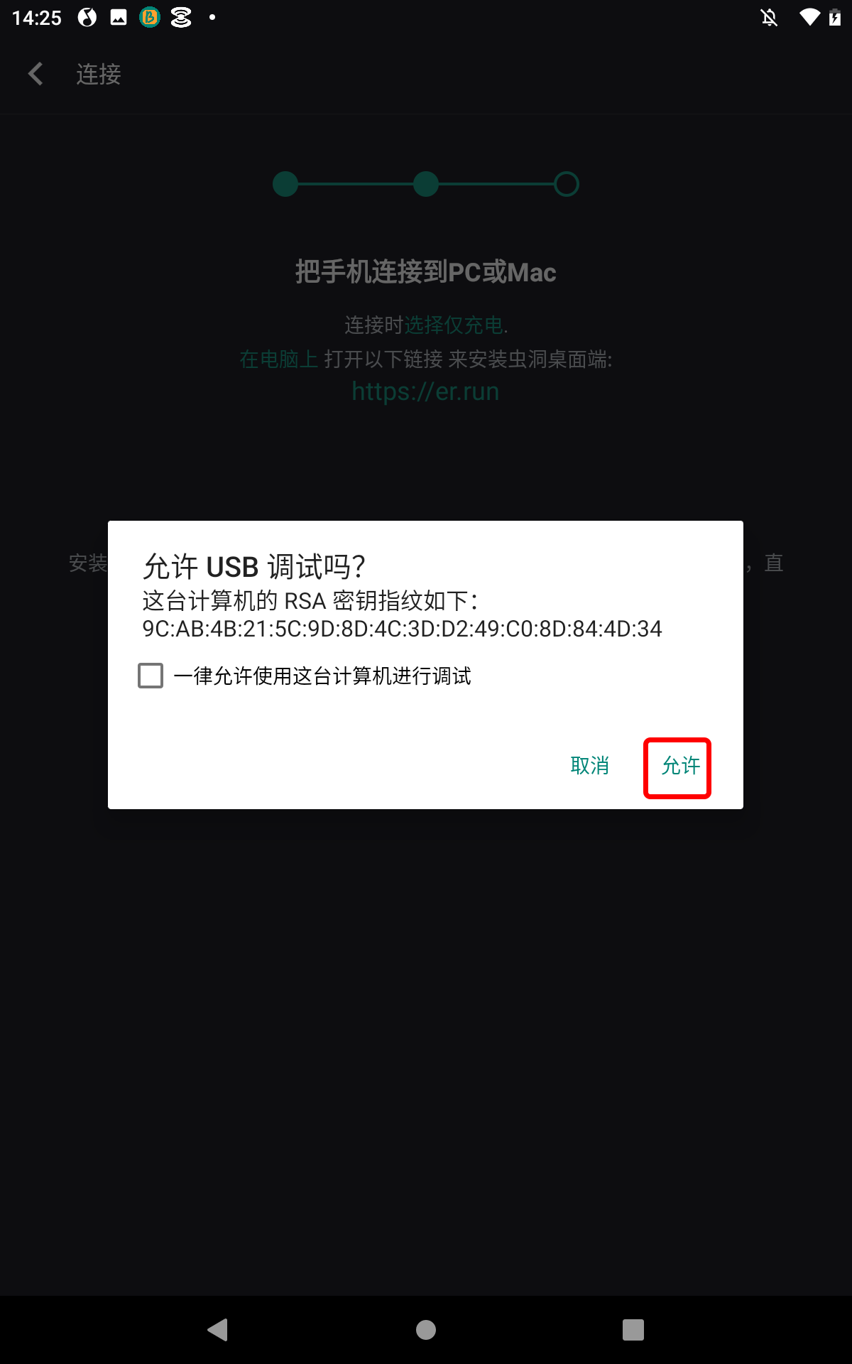
Task: Tap the muted bell status icon
Action: [769, 17]
